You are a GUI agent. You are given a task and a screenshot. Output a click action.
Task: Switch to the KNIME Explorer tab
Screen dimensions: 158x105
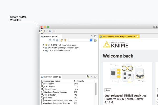pos(51,36)
